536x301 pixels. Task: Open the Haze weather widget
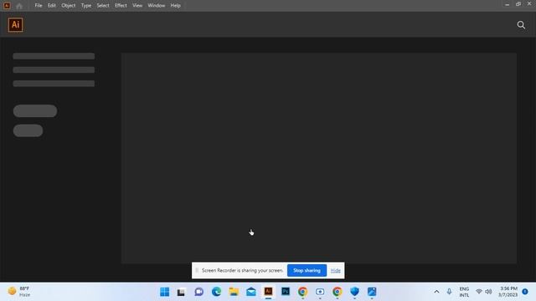pyautogui.click(x=18, y=292)
